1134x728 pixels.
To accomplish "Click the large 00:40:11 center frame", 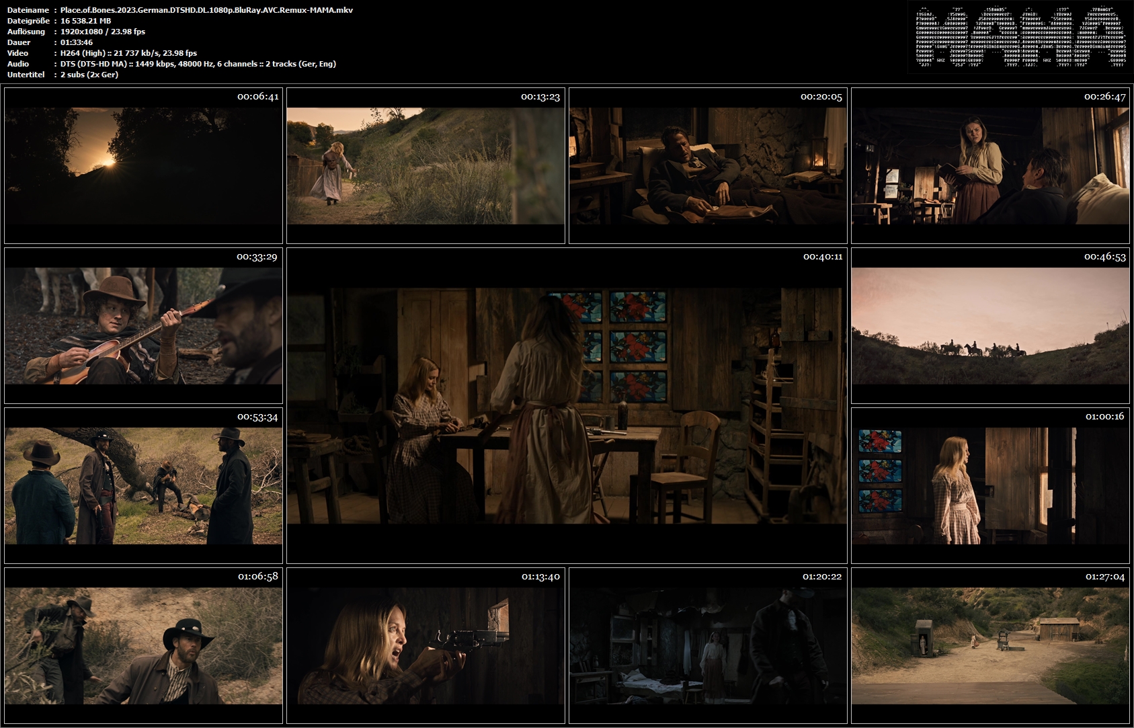I will pos(567,405).
